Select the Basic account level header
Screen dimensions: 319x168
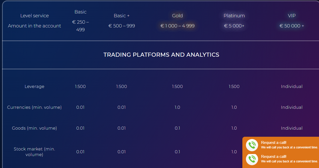[x=80, y=12]
